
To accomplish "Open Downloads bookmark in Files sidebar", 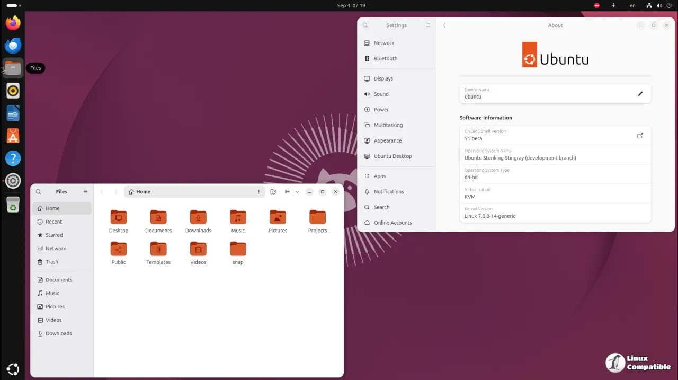I will pos(62,333).
